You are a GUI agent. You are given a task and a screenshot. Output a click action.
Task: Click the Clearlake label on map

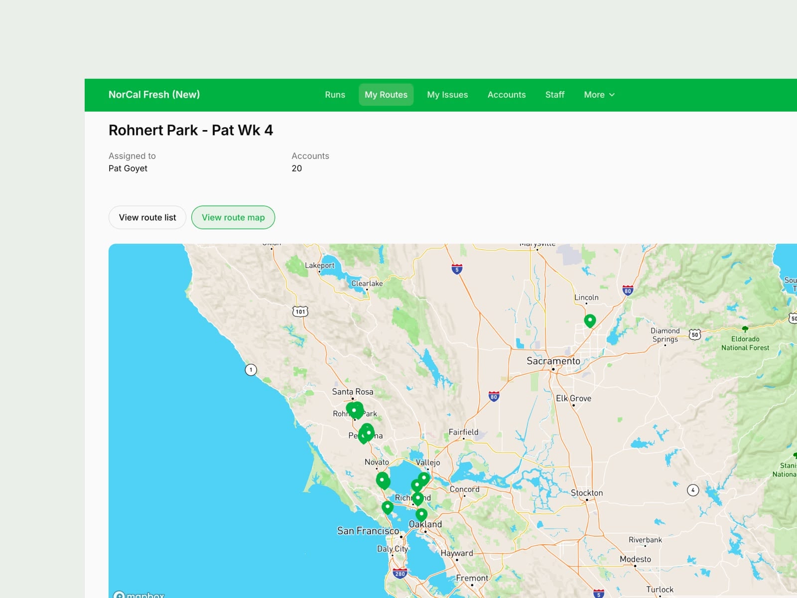(x=367, y=284)
